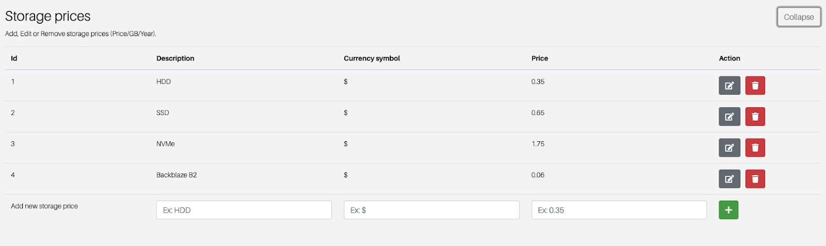Delete the Backblaze B2 price row
This screenshot has height=246, width=826.
click(x=755, y=179)
